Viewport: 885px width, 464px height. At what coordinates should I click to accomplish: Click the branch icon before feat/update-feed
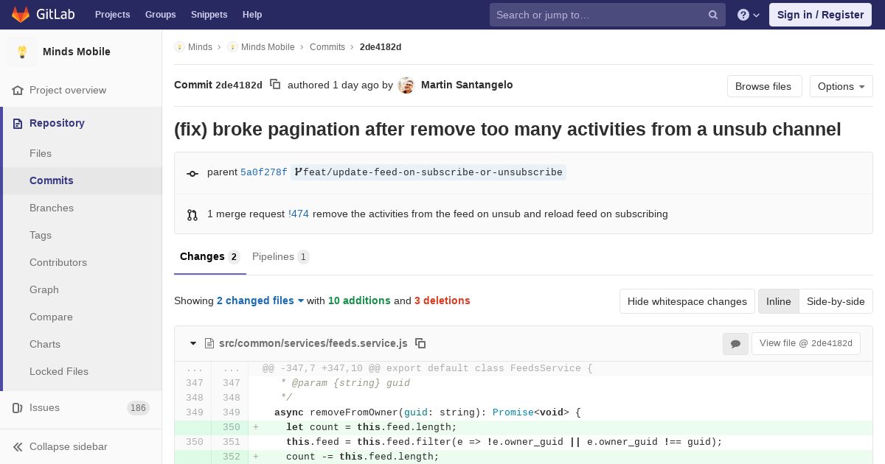298,172
